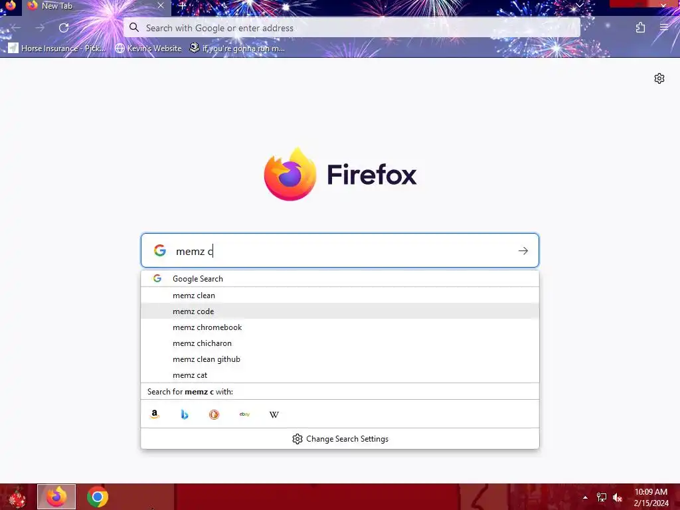Choose suggestion memz chromebook

pos(339,327)
